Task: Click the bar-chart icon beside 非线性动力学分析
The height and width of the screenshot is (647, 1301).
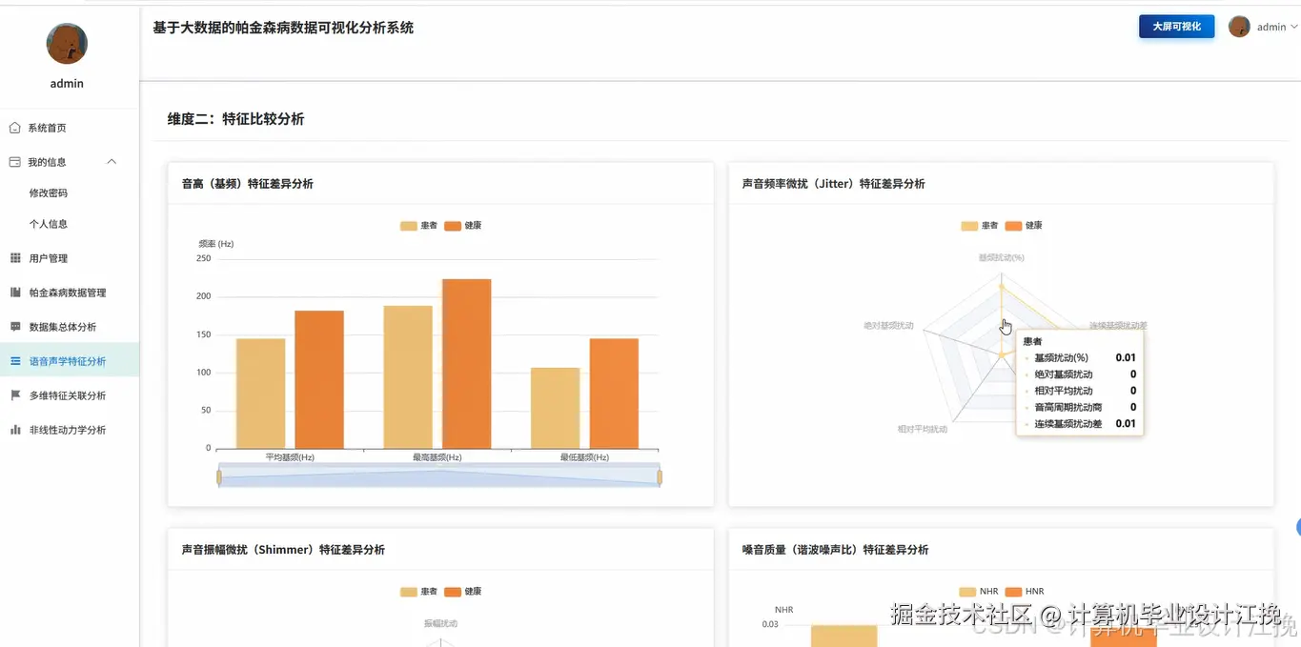Action: [x=14, y=430]
